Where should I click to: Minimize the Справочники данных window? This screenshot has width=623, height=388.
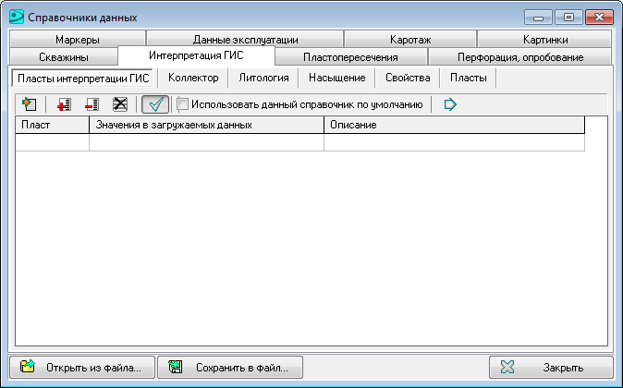(538, 17)
